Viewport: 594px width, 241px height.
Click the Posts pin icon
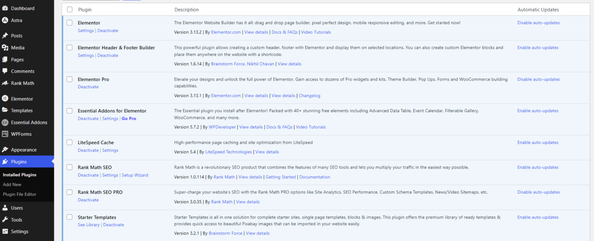pyautogui.click(x=5, y=36)
